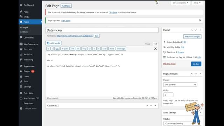Click the close tags button
Image resolution: width=224 pixels, height=126 pixels.
(121, 49)
